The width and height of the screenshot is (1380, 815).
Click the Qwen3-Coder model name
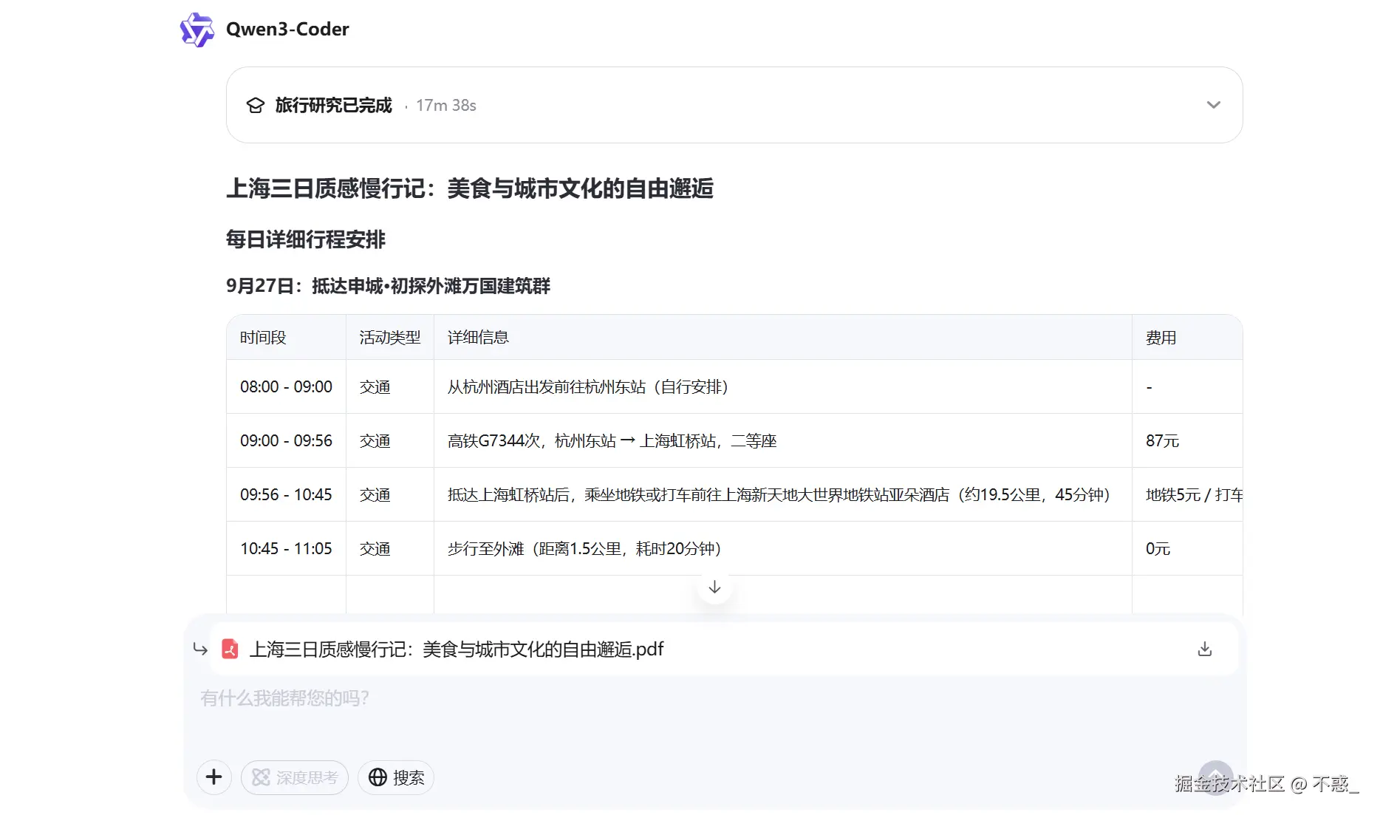[x=287, y=30]
